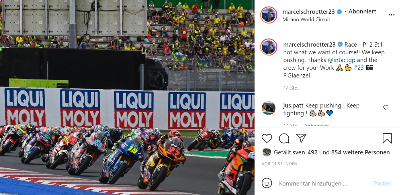Open marcelschroetter23 header profile picture

click(269, 15)
